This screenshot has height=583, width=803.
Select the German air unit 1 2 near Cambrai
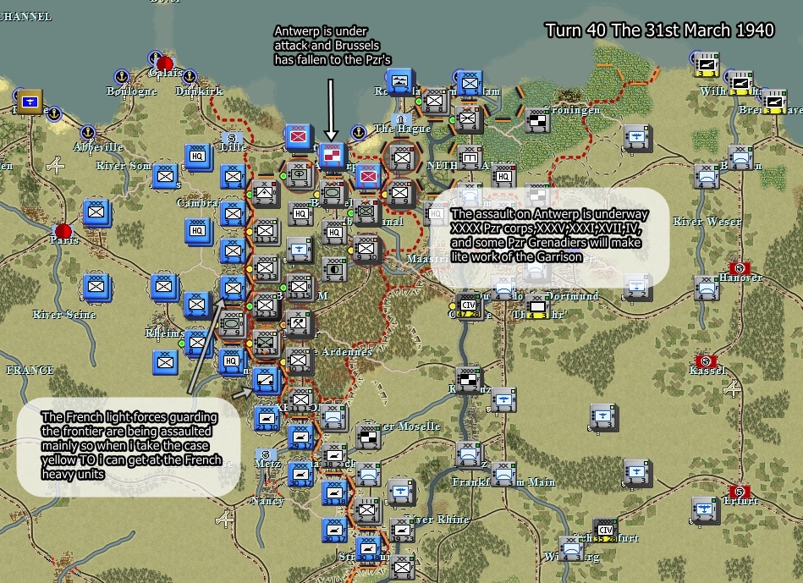tap(300, 250)
